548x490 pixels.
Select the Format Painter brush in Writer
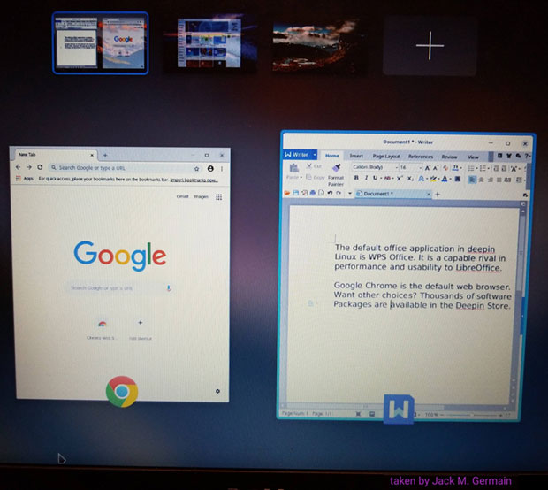point(336,168)
